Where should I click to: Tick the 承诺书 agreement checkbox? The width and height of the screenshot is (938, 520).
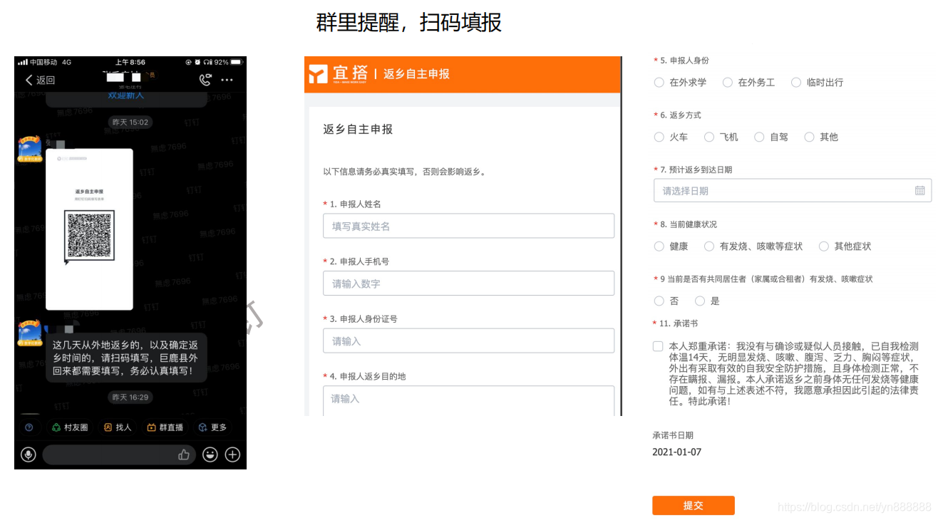pos(658,346)
